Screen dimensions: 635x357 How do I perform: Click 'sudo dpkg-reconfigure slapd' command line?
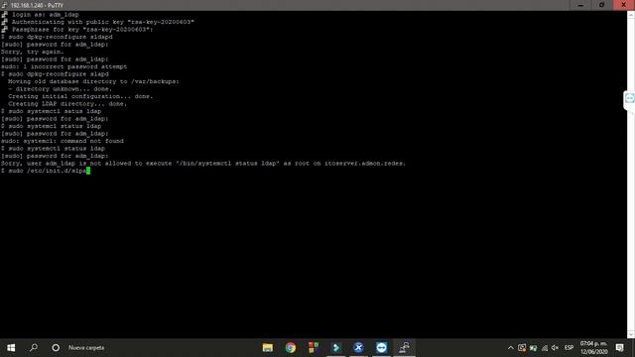coord(59,74)
